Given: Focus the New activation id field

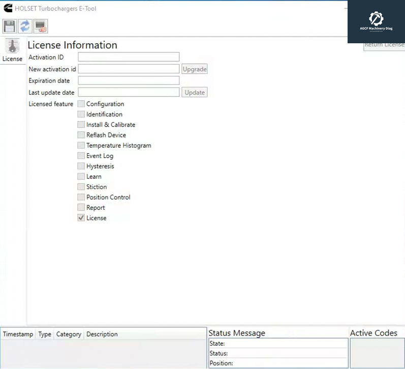Looking at the screenshot, I should (129, 69).
